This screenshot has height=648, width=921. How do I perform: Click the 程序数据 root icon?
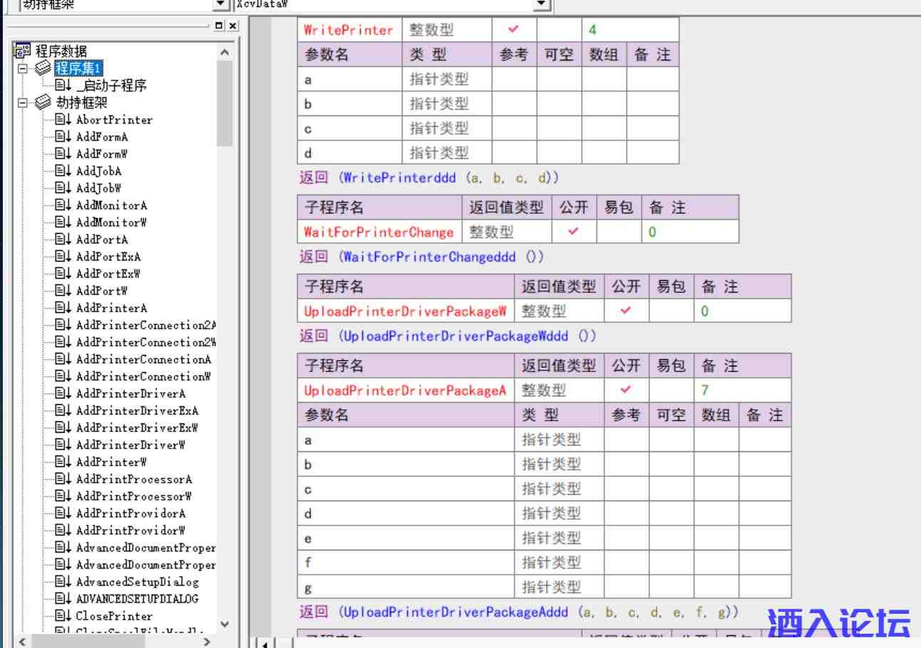[x=21, y=51]
